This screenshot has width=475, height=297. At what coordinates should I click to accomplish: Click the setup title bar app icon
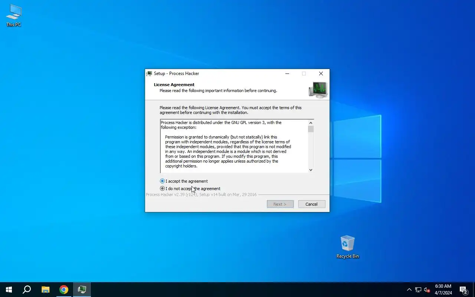(x=149, y=74)
